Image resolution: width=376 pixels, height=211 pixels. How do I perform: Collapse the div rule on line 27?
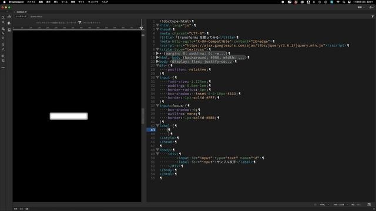pos(157,65)
